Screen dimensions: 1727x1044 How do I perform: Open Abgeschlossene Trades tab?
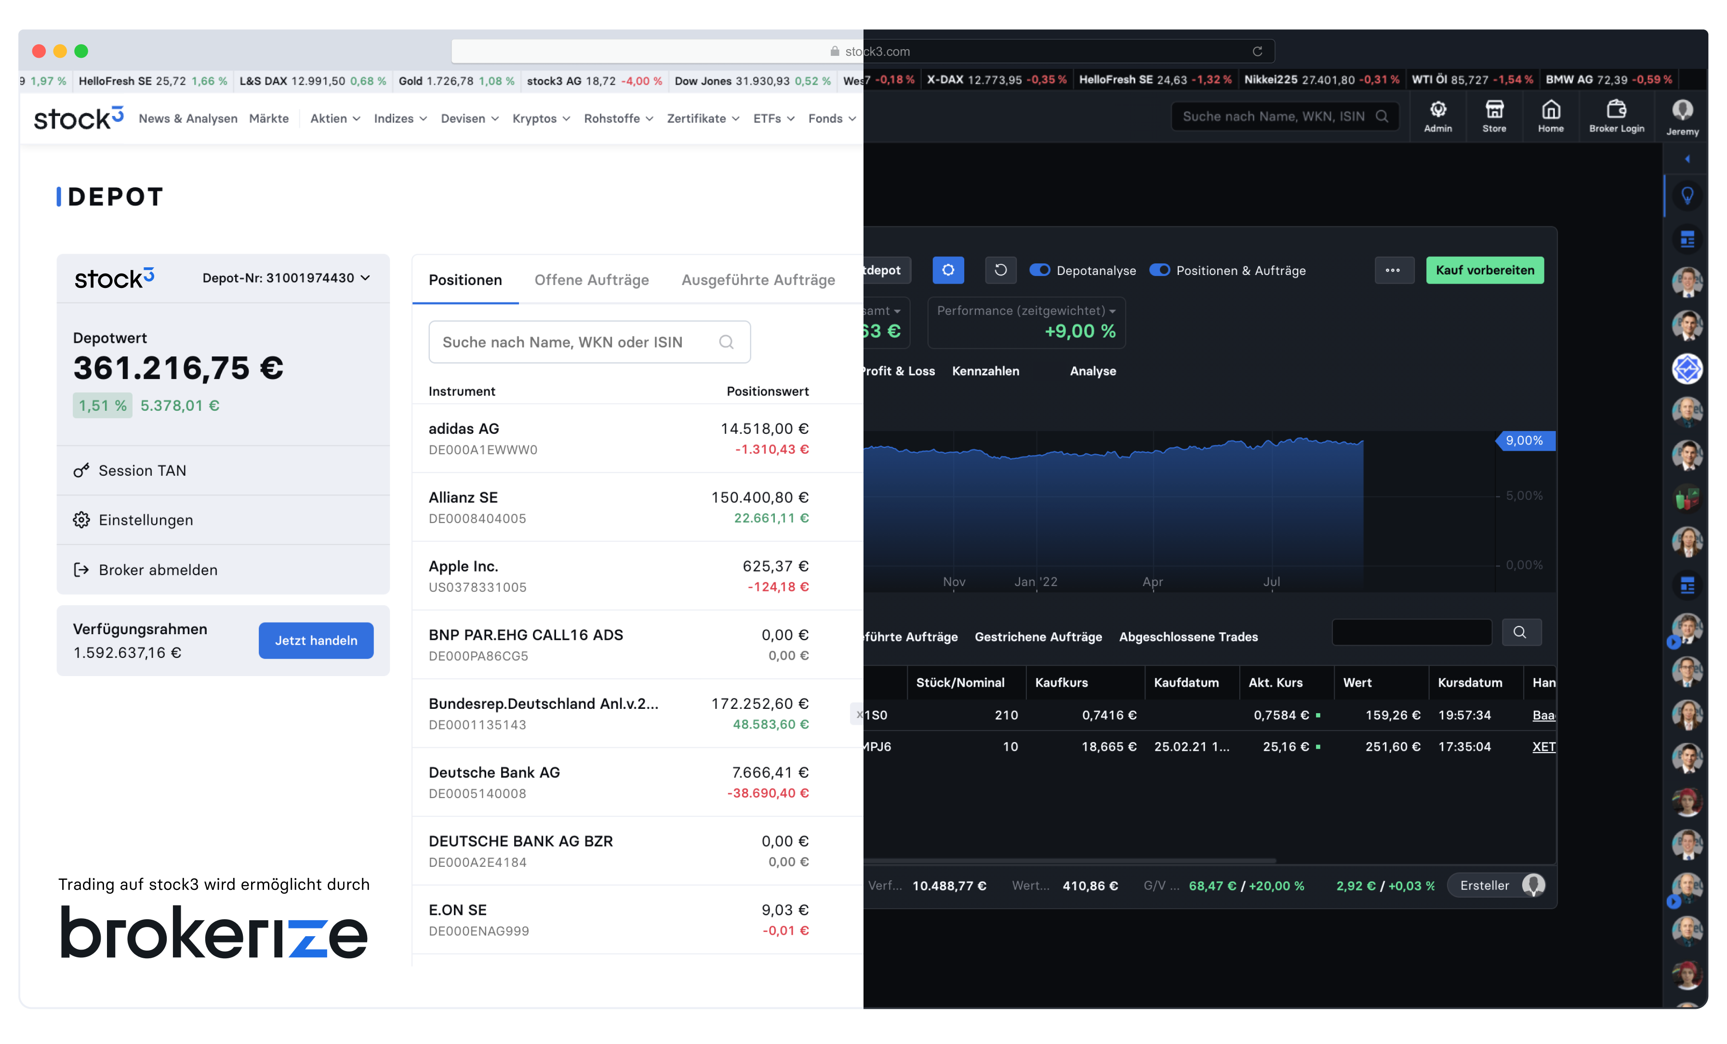(1188, 636)
